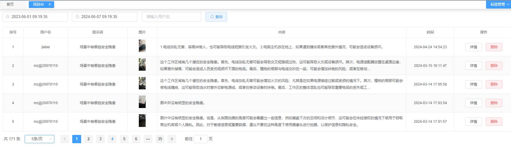Go to page 4 in pagination
The image size is (511, 158).
point(112,139)
